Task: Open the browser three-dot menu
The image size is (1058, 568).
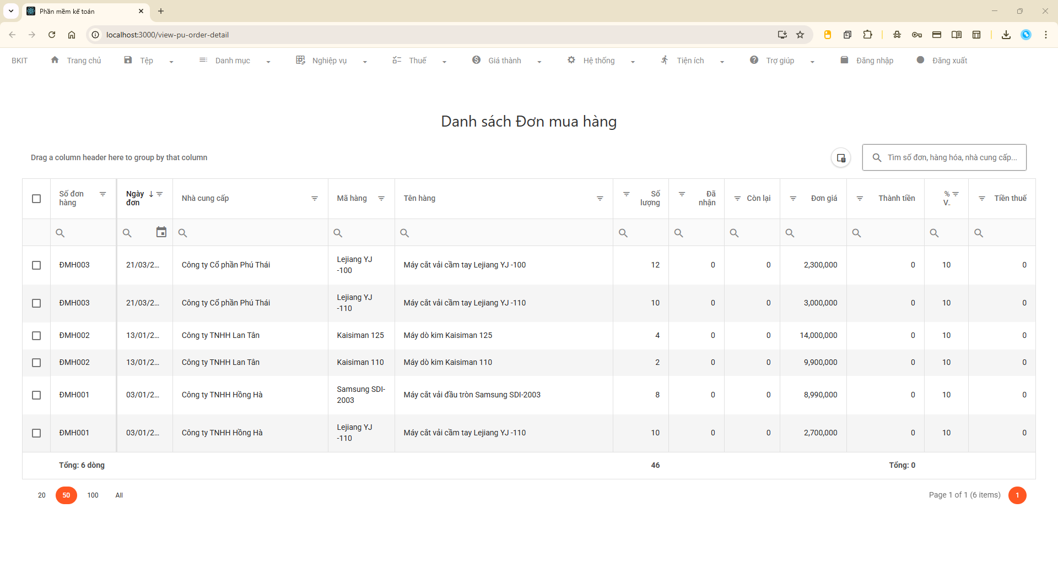Action: (1046, 35)
